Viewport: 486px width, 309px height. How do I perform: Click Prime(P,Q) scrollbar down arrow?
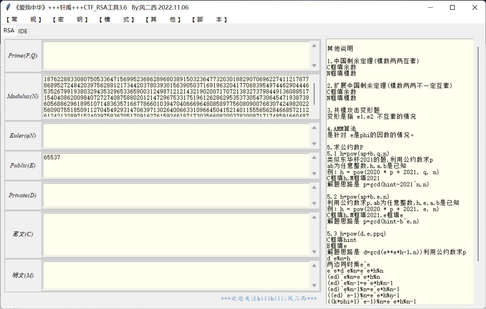pyautogui.click(x=314, y=65)
